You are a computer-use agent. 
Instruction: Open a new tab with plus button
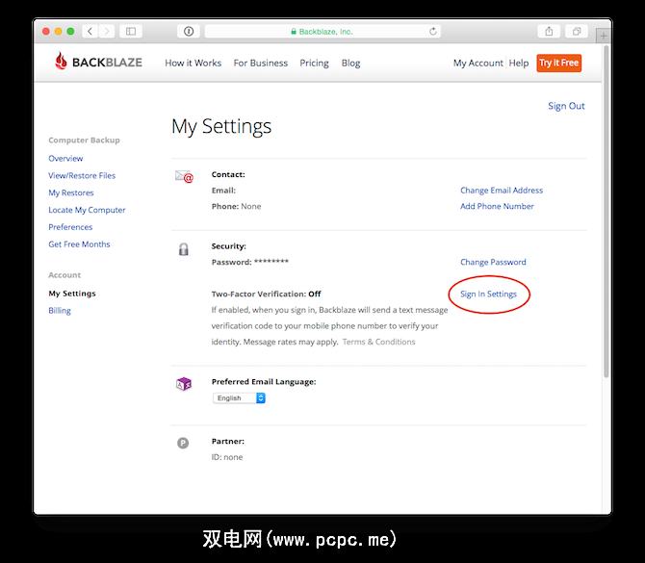point(603,37)
